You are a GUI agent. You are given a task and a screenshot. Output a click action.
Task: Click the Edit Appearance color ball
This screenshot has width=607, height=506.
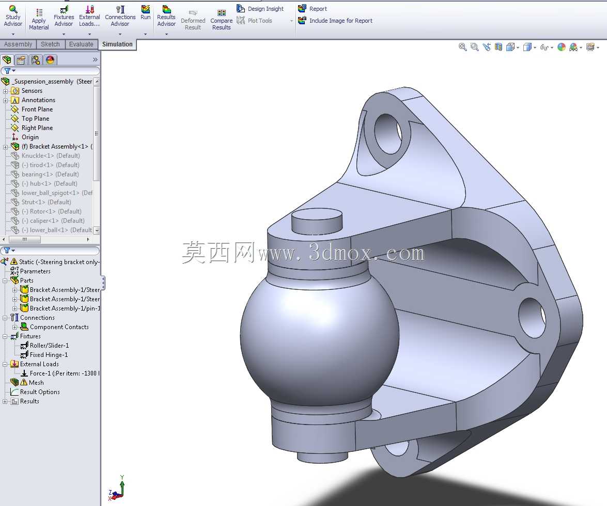click(562, 47)
